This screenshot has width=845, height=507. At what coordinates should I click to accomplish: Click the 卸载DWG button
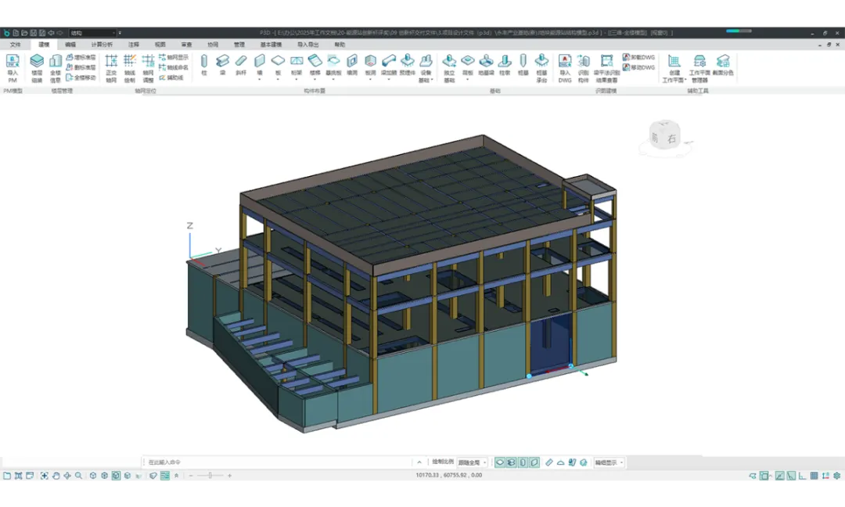click(x=638, y=57)
